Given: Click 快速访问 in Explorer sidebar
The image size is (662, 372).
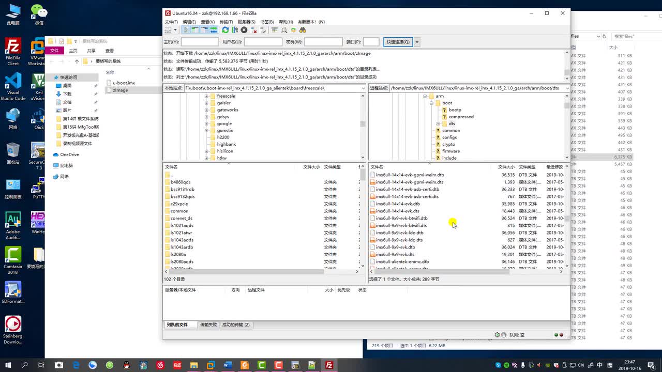Looking at the screenshot, I should coord(68,77).
